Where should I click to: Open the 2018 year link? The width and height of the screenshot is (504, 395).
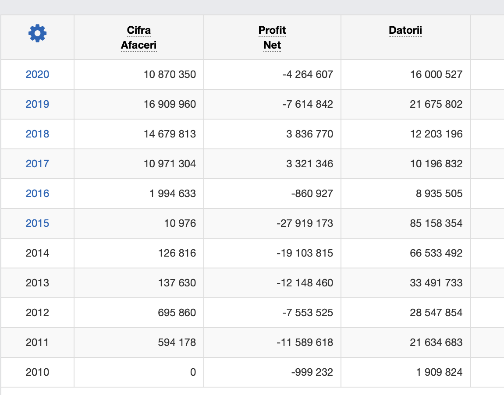point(37,134)
